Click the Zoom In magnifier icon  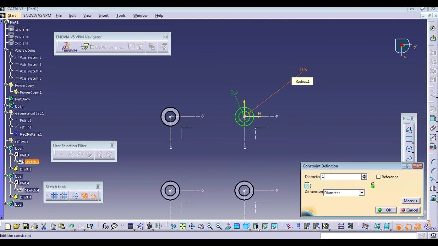(210, 226)
